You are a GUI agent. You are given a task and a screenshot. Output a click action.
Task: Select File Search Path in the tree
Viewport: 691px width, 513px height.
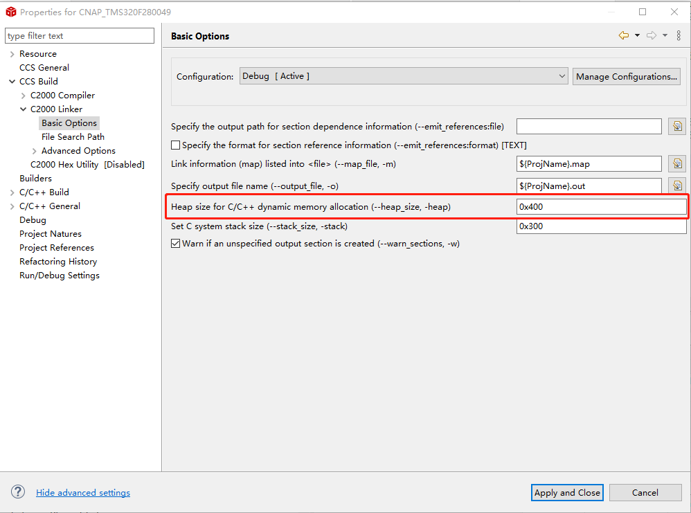click(x=73, y=137)
